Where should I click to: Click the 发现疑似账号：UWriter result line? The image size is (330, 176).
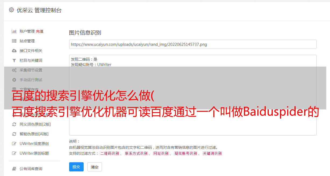click(91, 65)
